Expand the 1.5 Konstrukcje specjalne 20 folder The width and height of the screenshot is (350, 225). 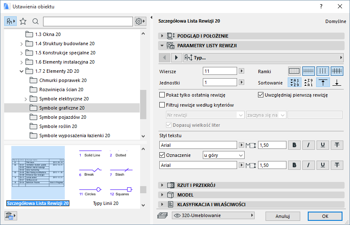(x=21, y=53)
